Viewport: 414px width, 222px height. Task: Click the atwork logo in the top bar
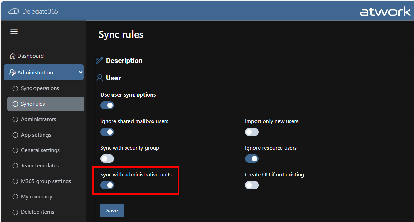coord(385,11)
